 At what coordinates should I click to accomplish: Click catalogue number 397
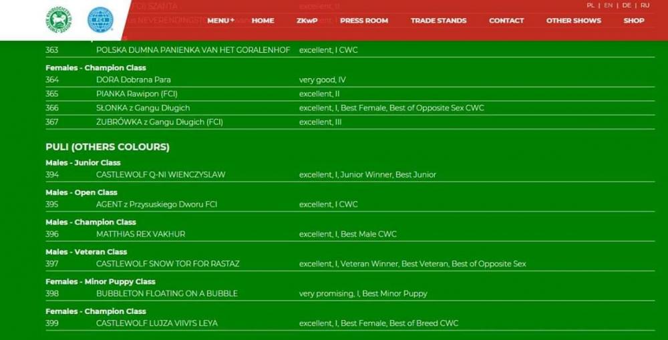click(x=52, y=264)
